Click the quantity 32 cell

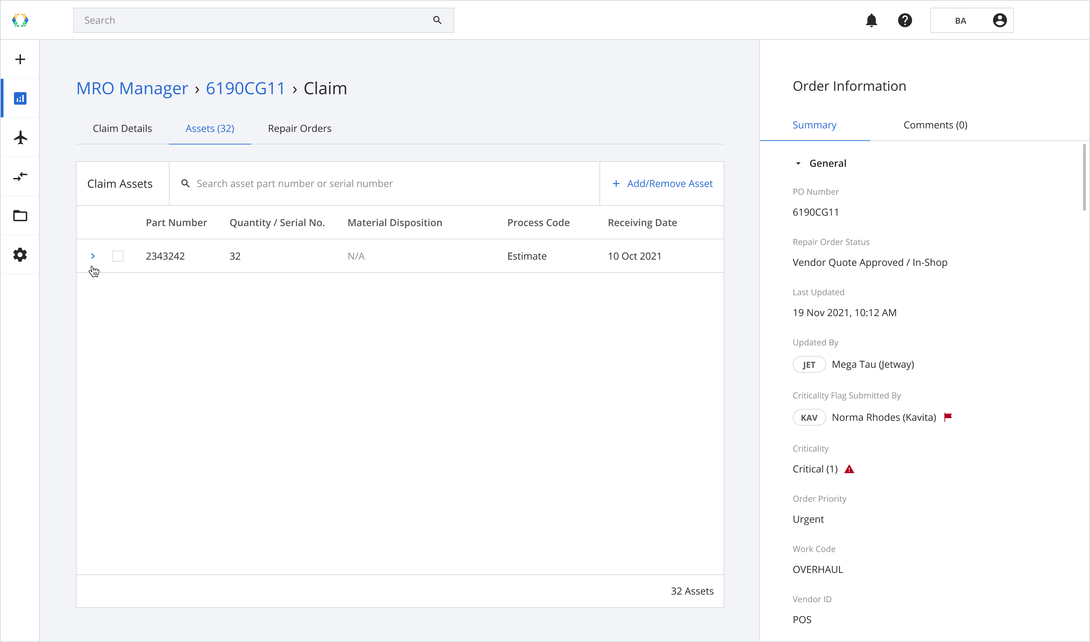pos(235,256)
